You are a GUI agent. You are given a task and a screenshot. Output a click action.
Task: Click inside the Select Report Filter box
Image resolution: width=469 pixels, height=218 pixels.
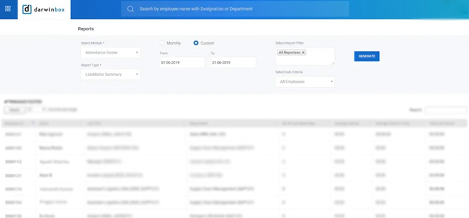tap(305, 56)
